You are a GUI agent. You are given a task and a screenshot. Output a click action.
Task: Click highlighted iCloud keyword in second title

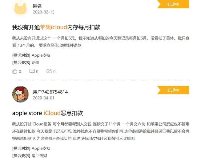[52, 113]
